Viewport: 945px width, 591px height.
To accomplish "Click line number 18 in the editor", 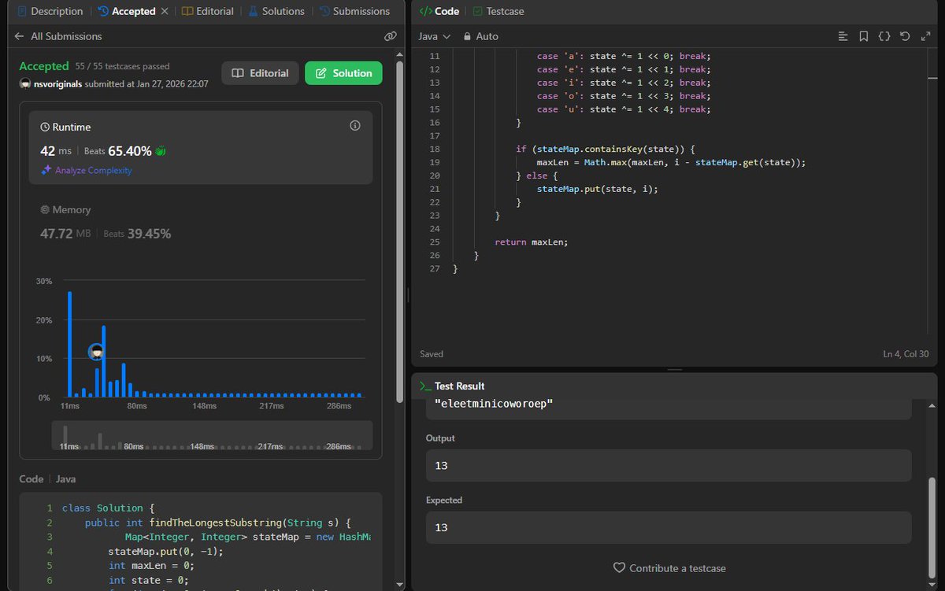I will click(x=435, y=149).
